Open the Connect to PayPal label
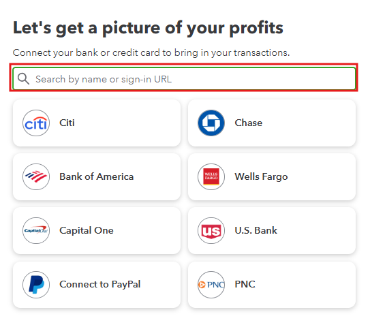Image resolution: width=370 pixels, height=327 pixels. [99, 285]
